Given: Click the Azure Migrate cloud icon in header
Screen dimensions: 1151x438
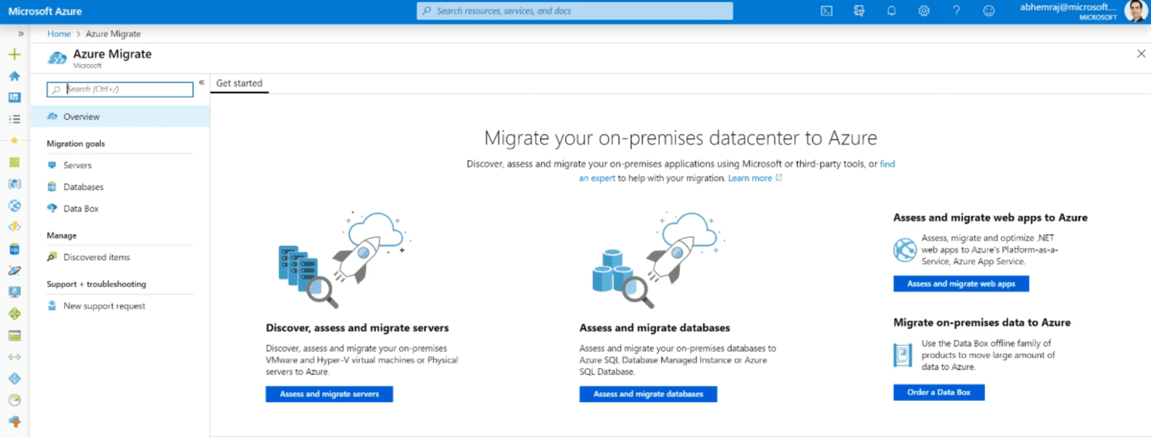Looking at the screenshot, I should coord(57,58).
